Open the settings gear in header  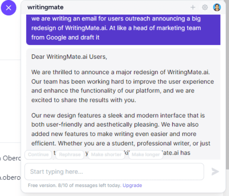tap(205, 7)
